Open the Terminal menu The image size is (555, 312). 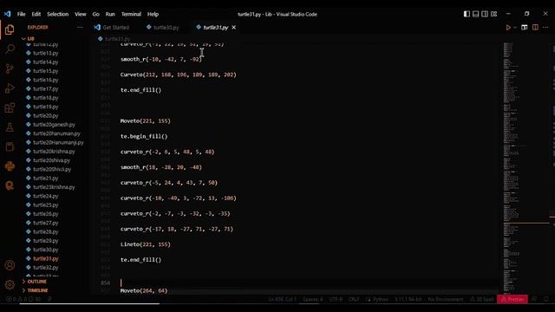(131, 14)
